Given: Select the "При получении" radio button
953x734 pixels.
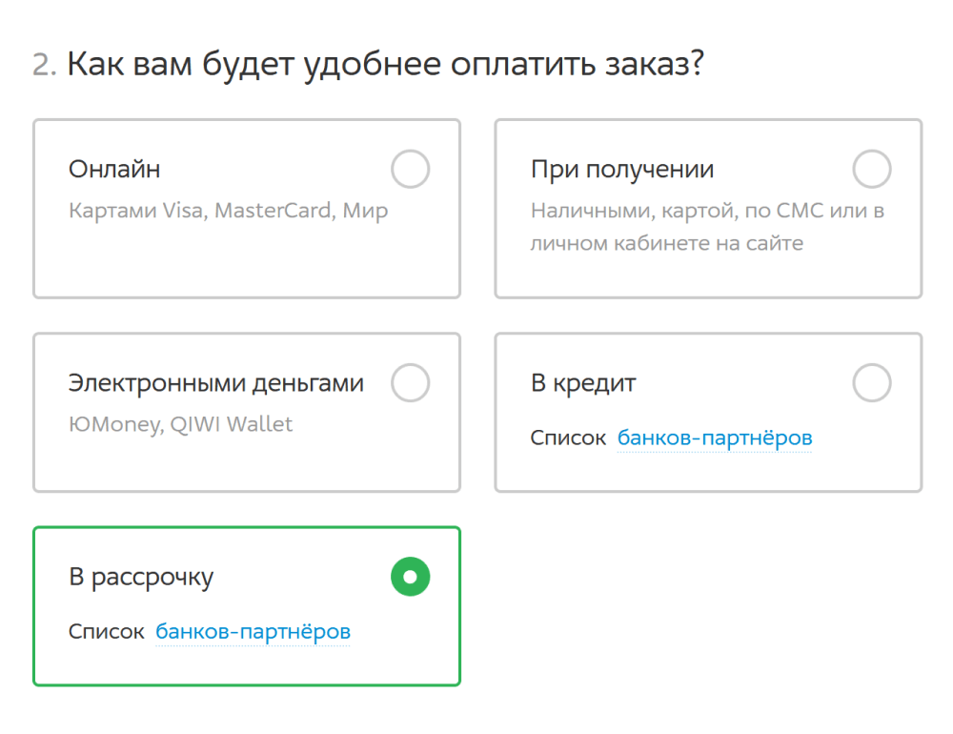Looking at the screenshot, I should pos(871,171).
